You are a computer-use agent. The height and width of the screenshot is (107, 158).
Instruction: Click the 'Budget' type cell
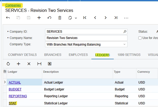coord(125,89)
